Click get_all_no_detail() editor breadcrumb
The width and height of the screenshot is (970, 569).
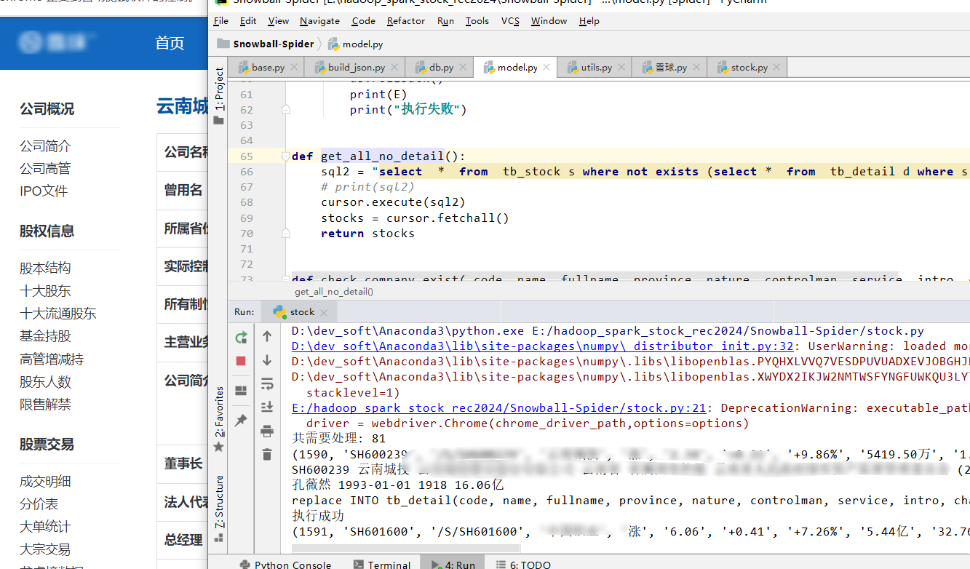[x=334, y=291]
